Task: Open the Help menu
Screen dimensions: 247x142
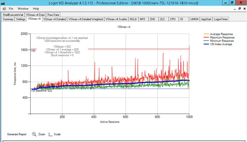Action: tap(36, 9)
